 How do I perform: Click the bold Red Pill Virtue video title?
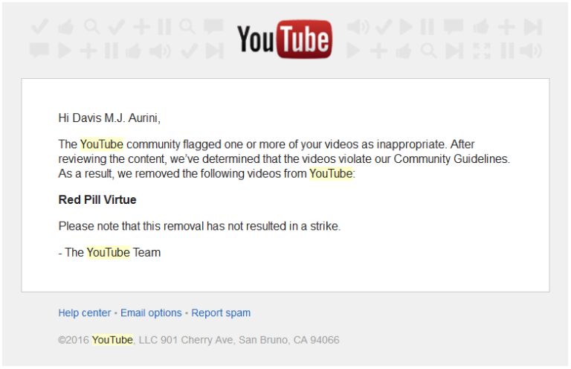(x=97, y=199)
